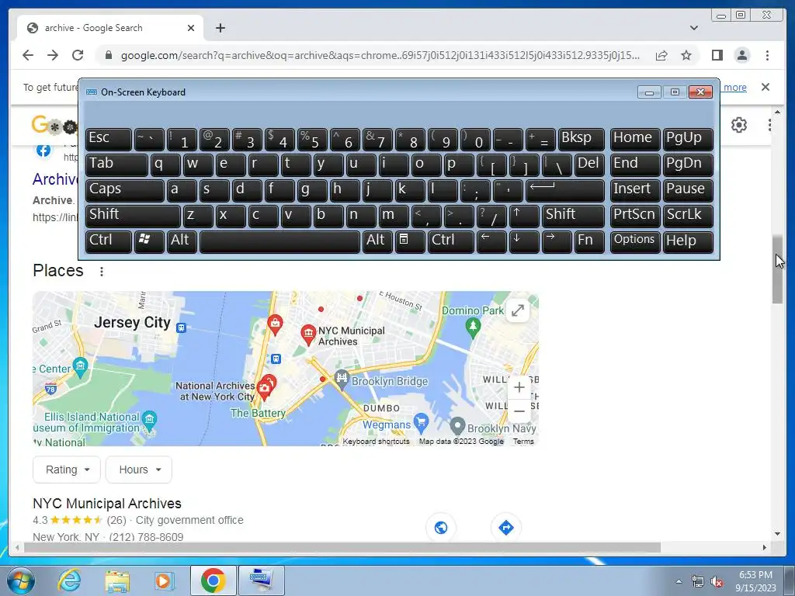Close the archive - Google Search tab
Viewport: 795px width, 596px height.
(191, 28)
